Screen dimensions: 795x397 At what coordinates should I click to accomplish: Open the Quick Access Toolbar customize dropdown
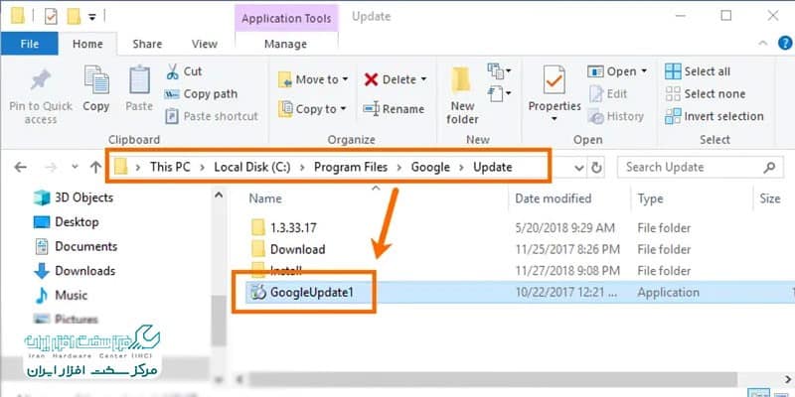[91, 17]
